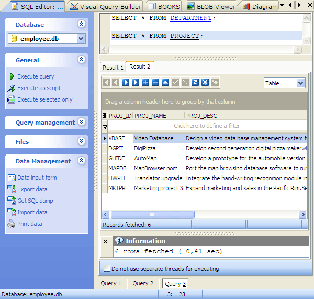Open the employee.db database dropdown
314x299 pixels.
pos(81,38)
